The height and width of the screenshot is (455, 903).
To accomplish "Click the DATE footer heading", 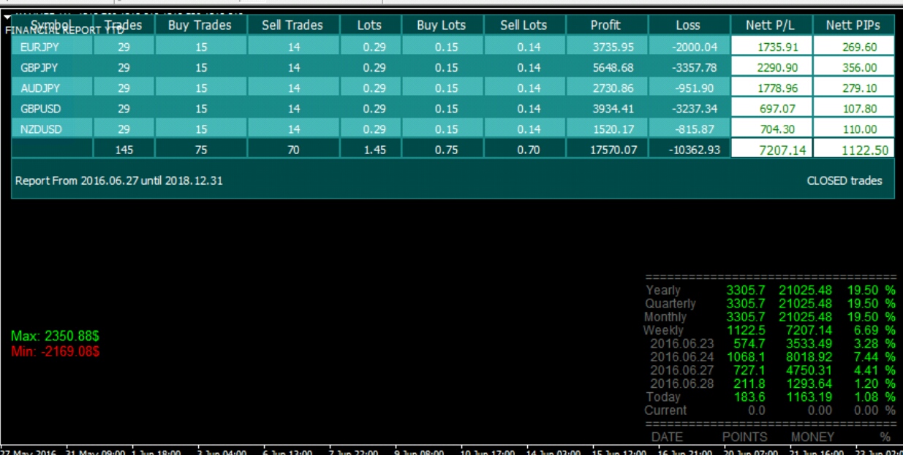I will [x=667, y=437].
